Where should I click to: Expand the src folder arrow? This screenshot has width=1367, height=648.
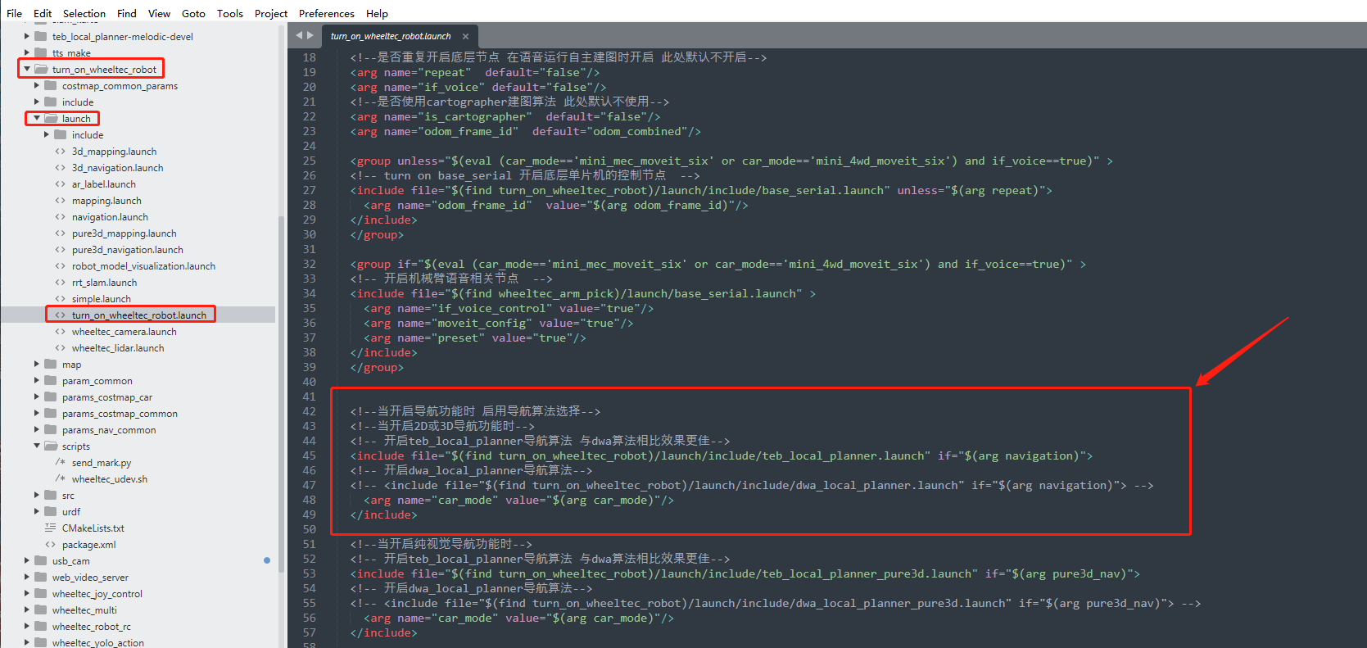click(37, 496)
